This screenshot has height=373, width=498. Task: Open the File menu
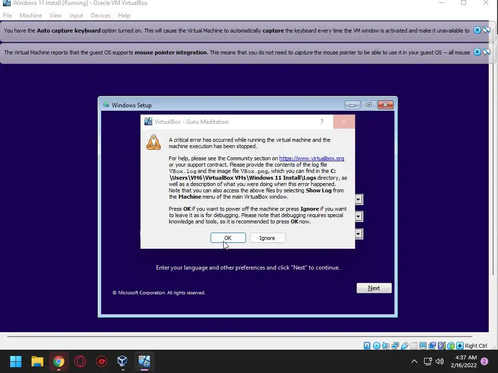point(7,15)
